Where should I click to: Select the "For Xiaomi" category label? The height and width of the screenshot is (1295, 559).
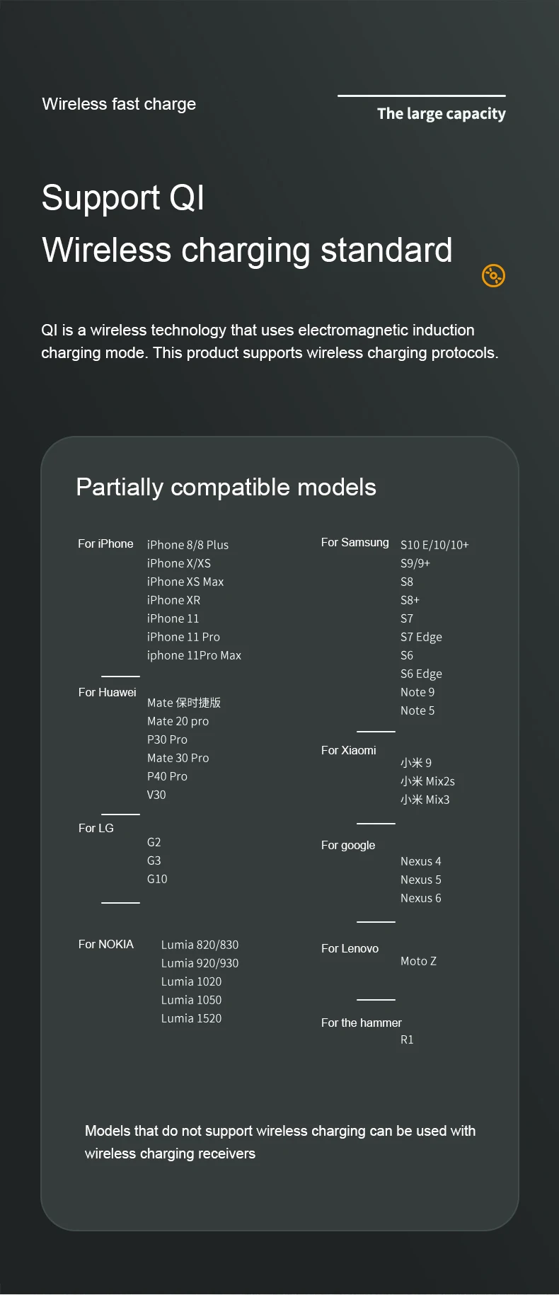click(348, 750)
